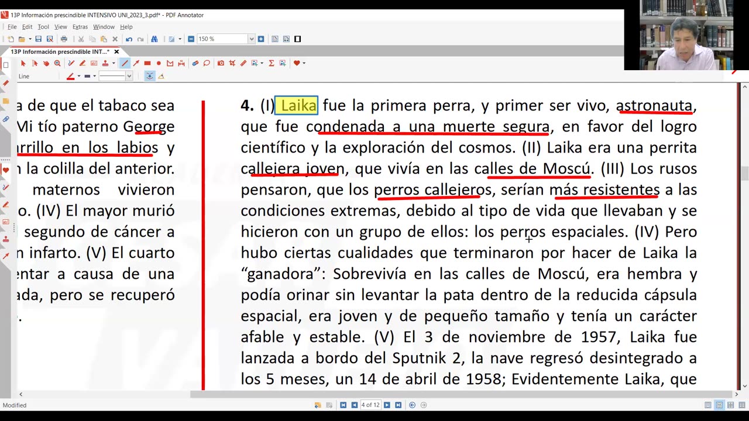Choose the Select arrow tool
Image resolution: width=749 pixels, height=421 pixels.
click(x=23, y=63)
